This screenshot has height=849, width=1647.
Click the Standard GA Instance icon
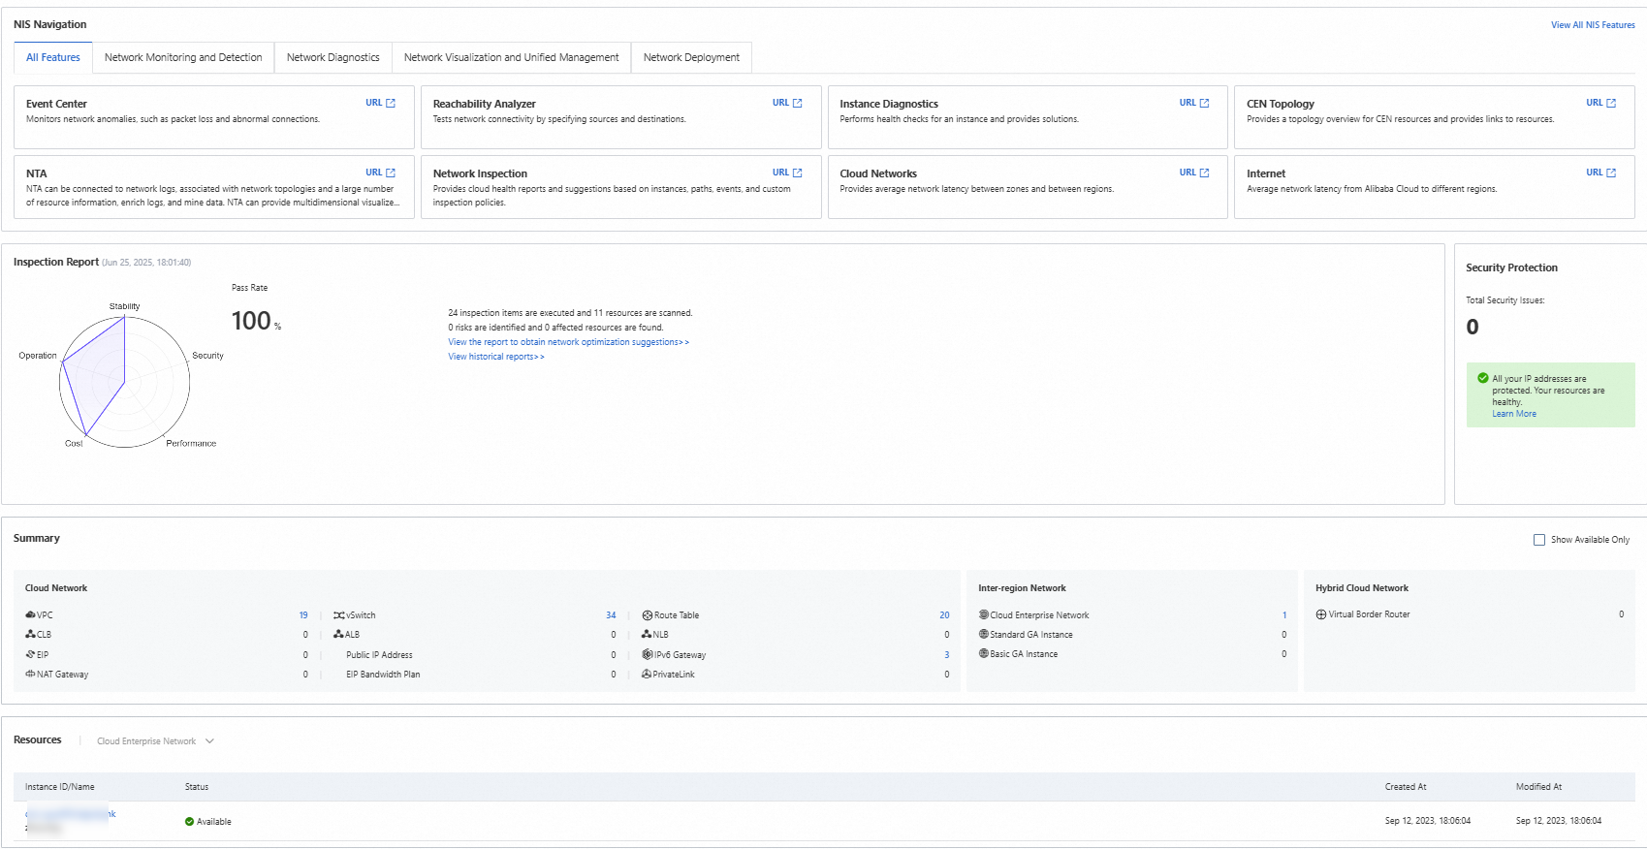coord(984,634)
